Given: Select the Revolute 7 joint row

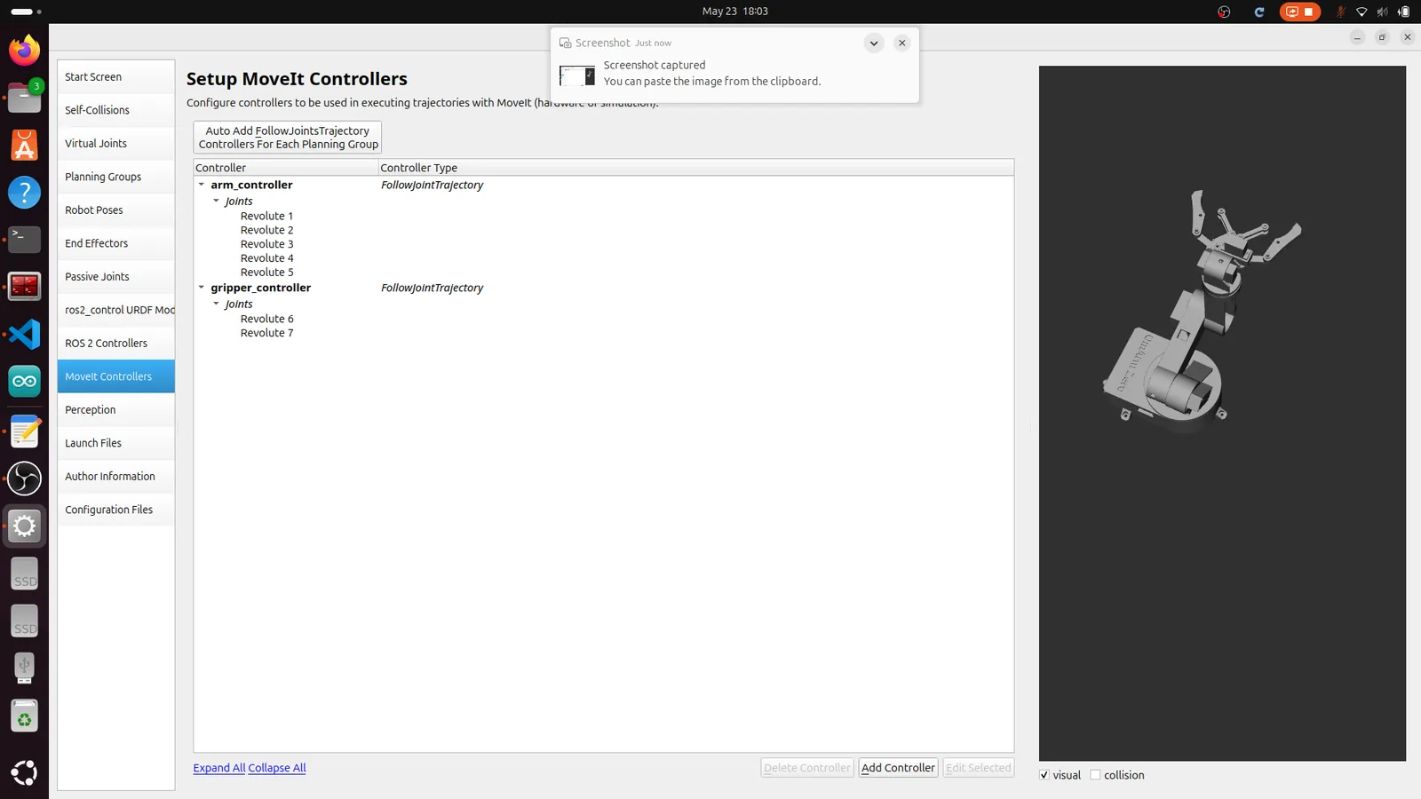Looking at the screenshot, I should tap(266, 333).
